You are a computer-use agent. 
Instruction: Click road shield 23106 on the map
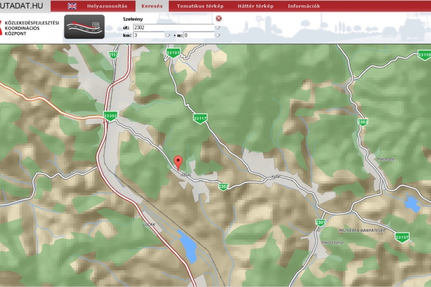coord(424,55)
